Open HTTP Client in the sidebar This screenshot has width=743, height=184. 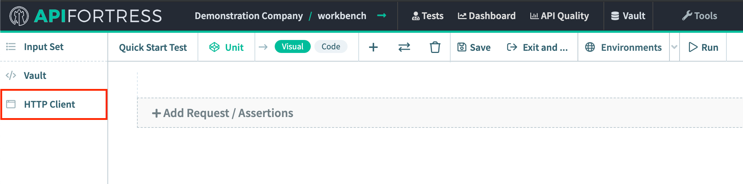click(x=49, y=104)
